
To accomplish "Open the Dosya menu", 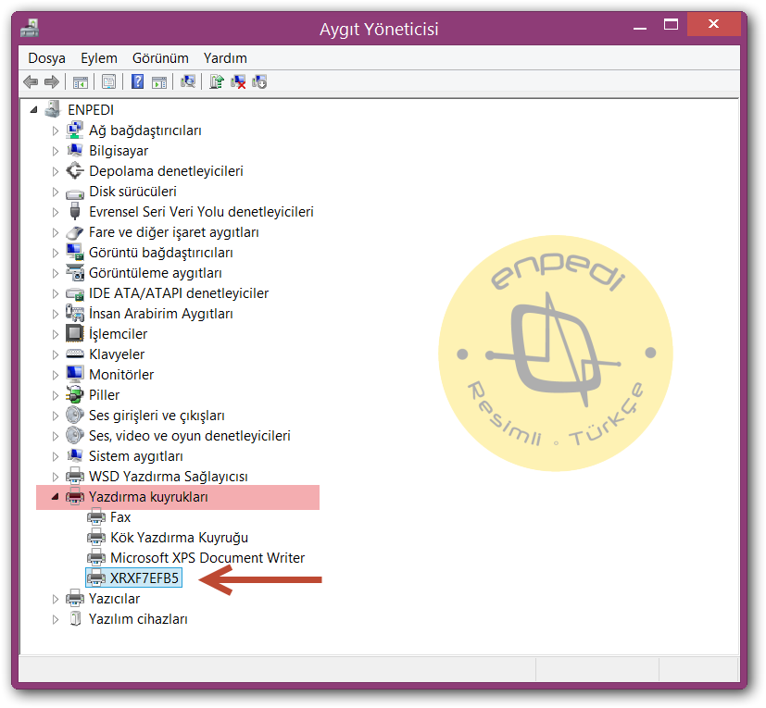I will point(47,58).
